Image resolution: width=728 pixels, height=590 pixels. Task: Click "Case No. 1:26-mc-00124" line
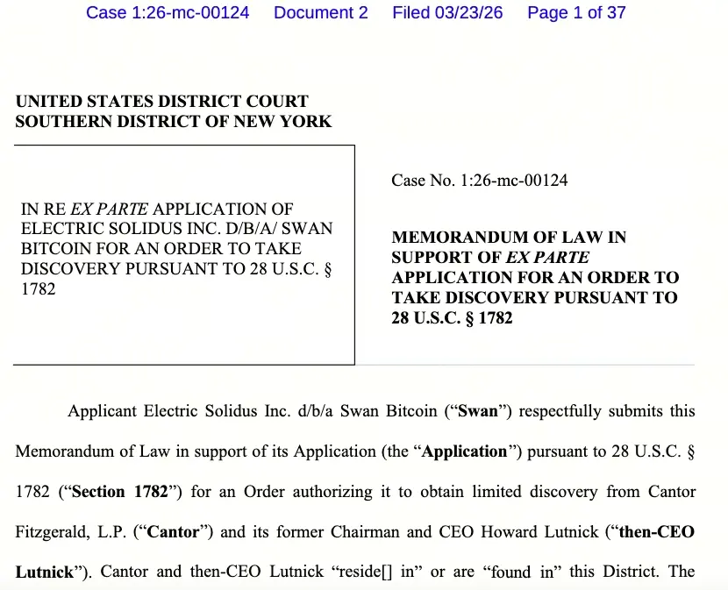tap(480, 180)
